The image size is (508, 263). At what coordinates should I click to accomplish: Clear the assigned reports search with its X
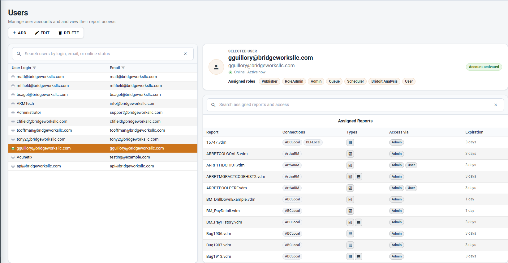496,105
